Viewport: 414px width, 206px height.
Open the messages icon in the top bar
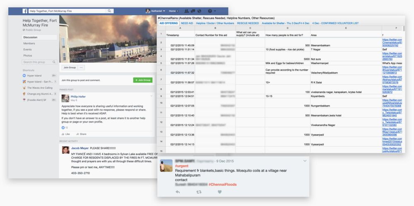pyautogui.click(x=193, y=11)
